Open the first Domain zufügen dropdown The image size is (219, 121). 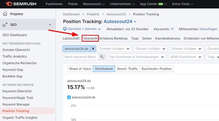(115, 49)
